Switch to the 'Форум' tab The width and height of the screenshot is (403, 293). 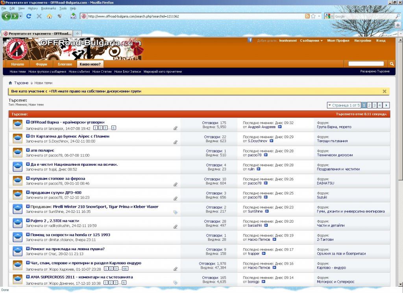41,64
